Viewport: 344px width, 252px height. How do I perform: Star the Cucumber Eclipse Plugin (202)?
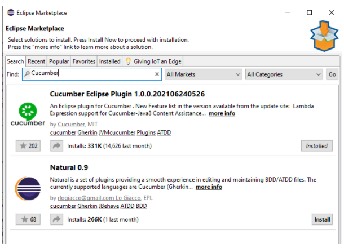point(28,146)
